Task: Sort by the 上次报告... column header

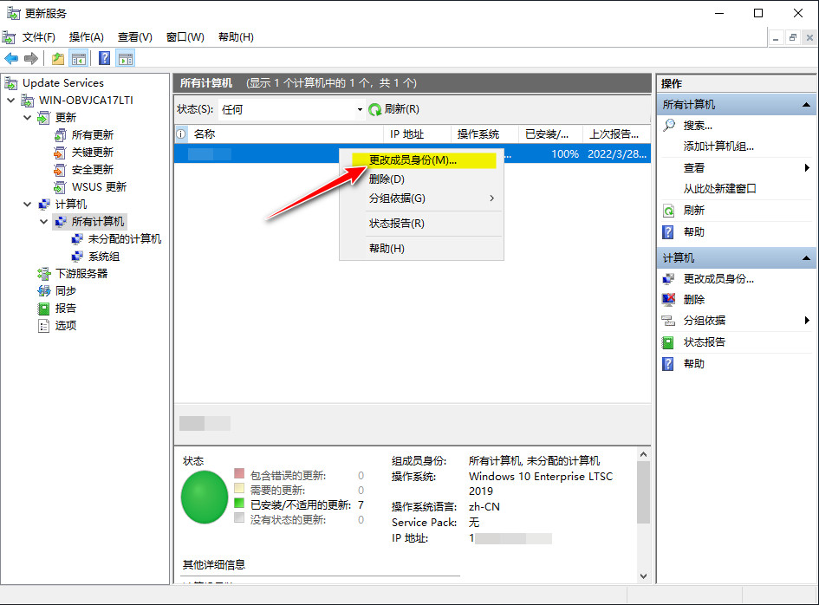Action: tap(617, 134)
